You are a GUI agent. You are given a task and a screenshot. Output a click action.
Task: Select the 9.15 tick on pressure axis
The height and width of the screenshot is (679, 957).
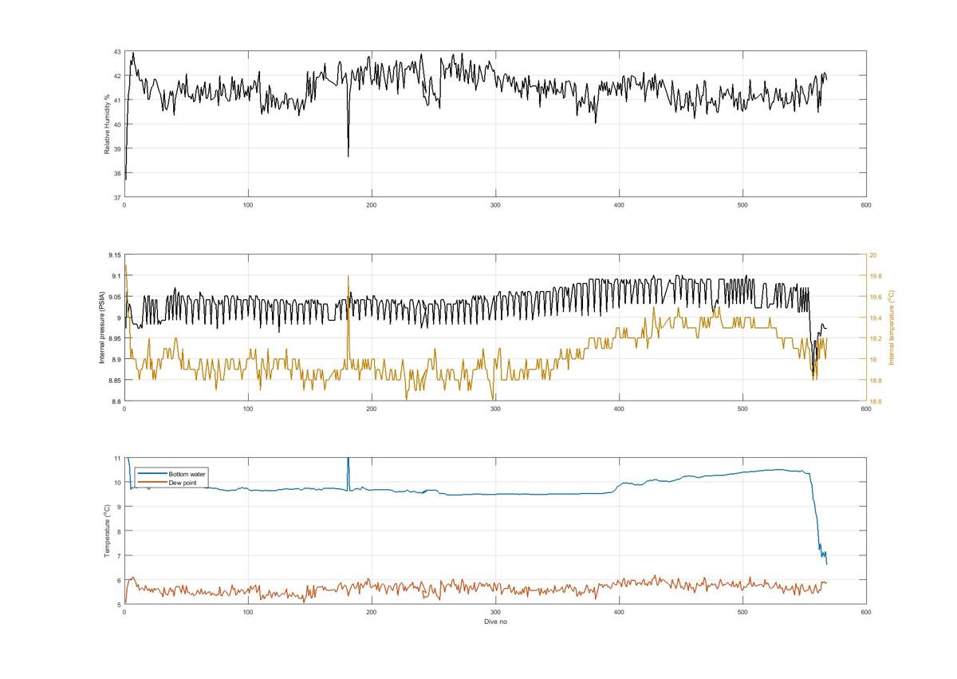pos(114,255)
